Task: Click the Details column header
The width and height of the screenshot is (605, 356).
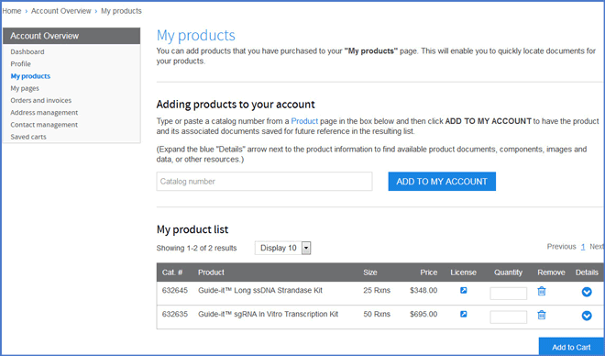Action: [587, 273]
